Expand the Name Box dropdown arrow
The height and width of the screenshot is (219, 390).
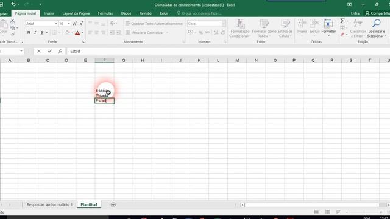(21, 51)
